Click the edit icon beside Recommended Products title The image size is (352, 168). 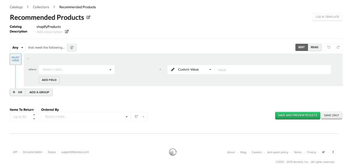point(88,18)
